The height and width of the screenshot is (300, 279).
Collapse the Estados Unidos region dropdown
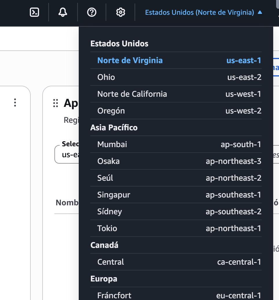click(x=203, y=12)
